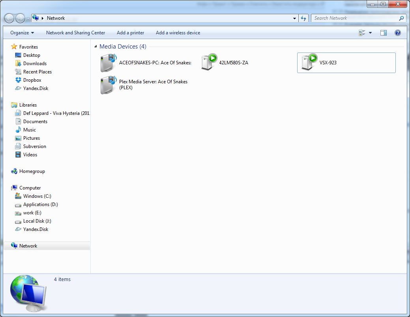Click the Windows (C:) label
Viewport: 410px width, 317px height.
37,196
